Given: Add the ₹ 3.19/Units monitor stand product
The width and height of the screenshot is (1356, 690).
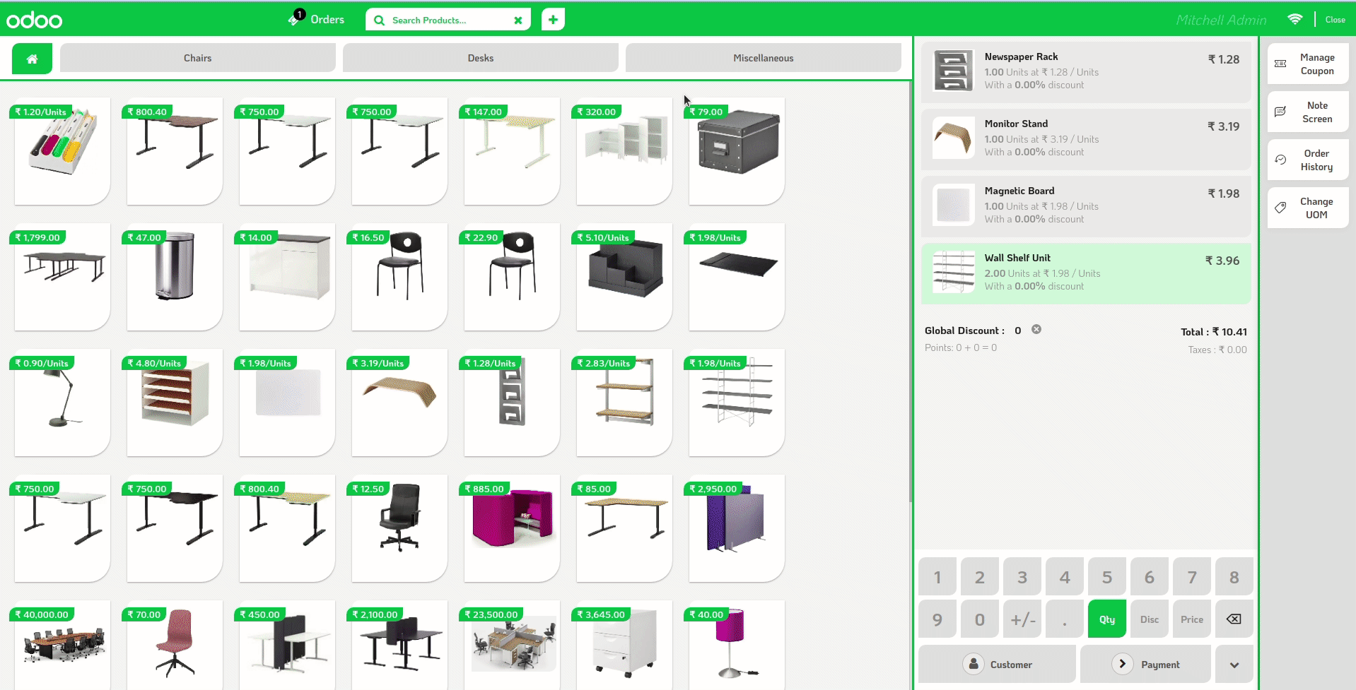Looking at the screenshot, I should [399, 403].
